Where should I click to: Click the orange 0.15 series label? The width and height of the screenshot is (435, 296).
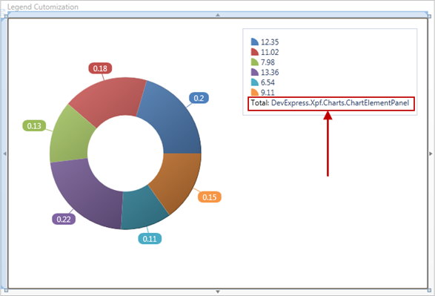[210, 197]
